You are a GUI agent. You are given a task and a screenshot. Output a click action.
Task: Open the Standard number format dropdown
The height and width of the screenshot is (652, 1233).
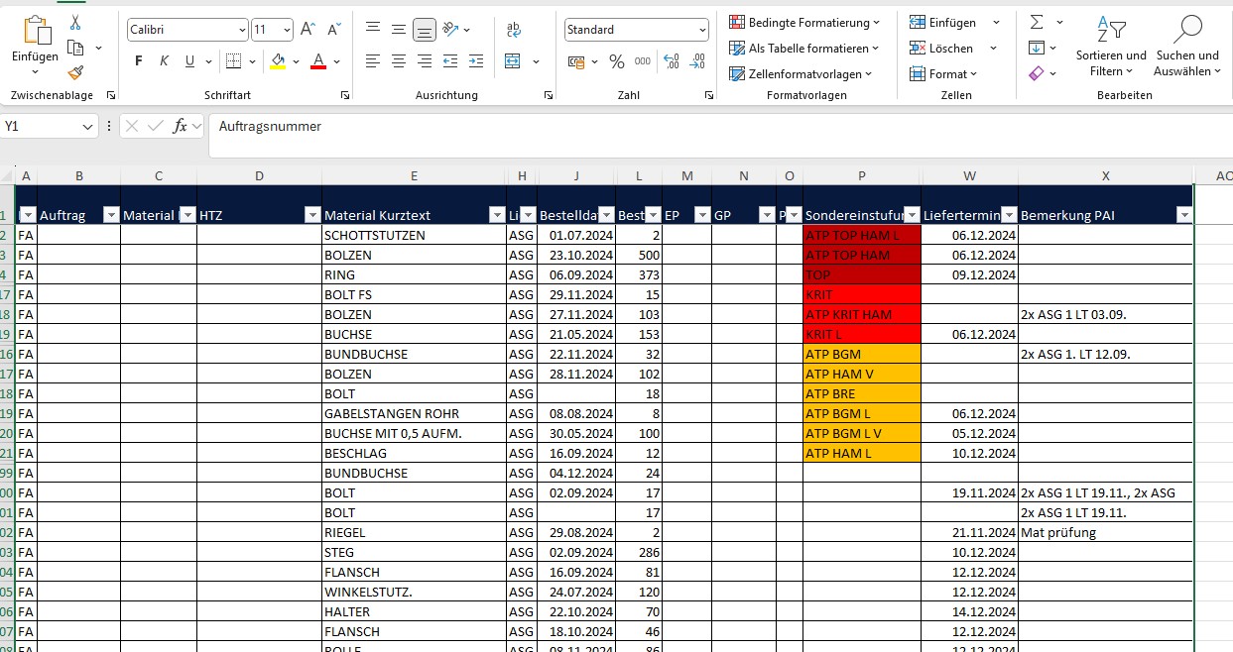coord(702,30)
